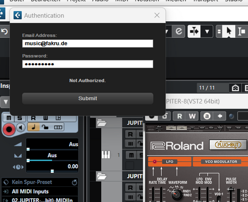Select the Range Selection tool
Image resolution: width=248 pixels, height=202 pixels.
click(x=241, y=31)
